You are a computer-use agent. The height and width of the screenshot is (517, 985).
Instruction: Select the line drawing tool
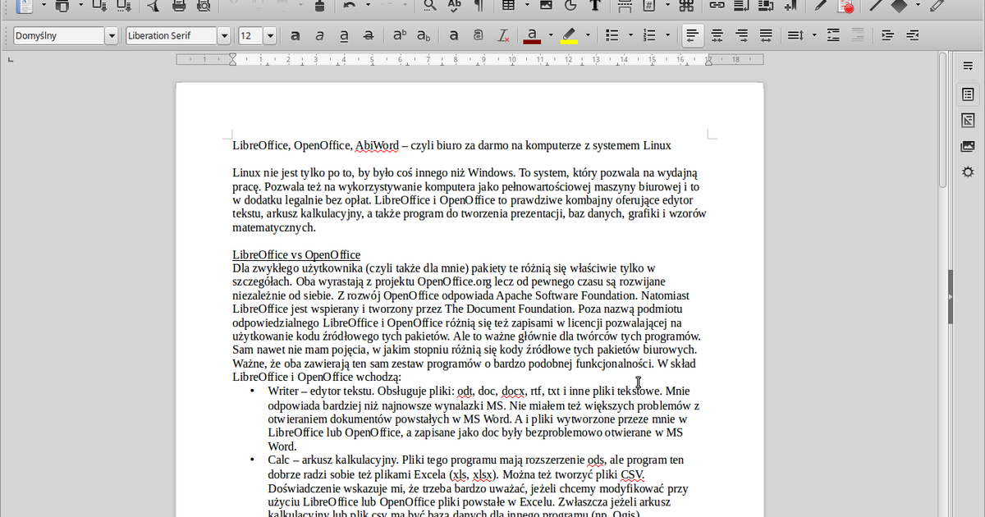coord(875,6)
